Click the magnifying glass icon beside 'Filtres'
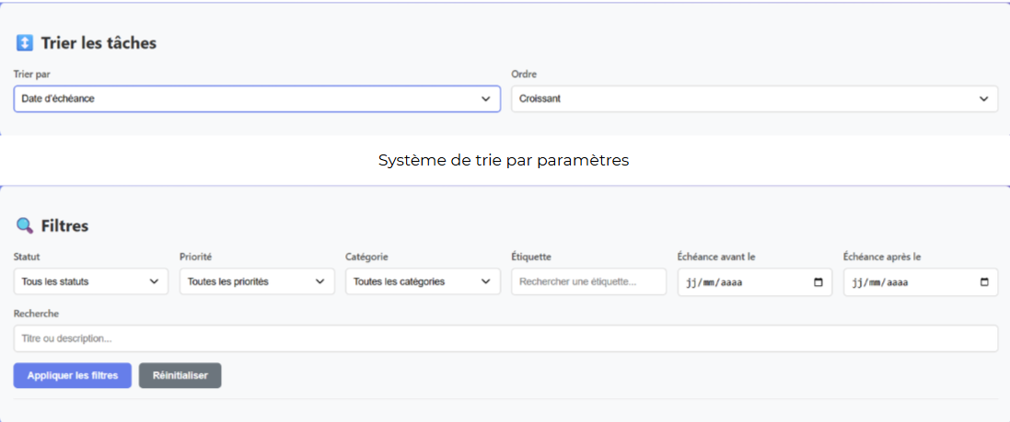 [25, 226]
